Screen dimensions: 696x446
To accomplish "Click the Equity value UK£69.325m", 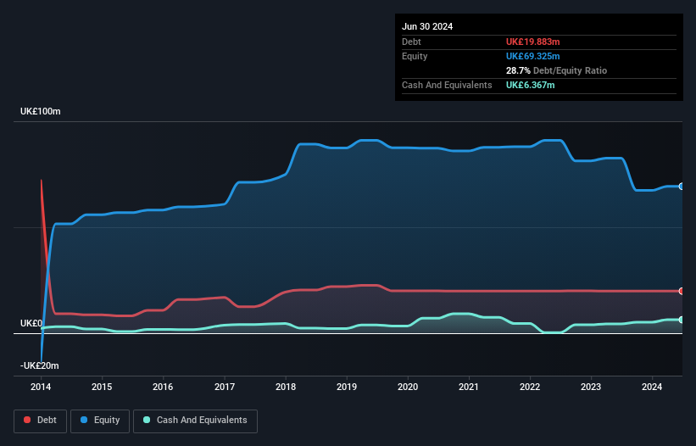I will click(532, 56).
